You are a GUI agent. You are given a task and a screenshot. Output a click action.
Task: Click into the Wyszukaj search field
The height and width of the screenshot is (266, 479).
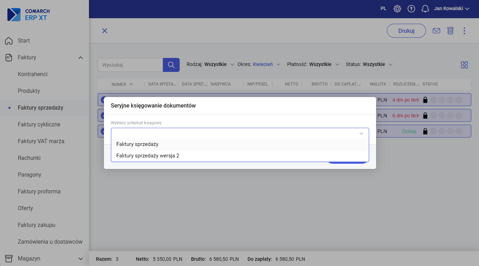130,65
